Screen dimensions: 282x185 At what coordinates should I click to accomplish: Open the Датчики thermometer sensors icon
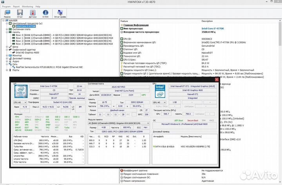coord(33,14)
